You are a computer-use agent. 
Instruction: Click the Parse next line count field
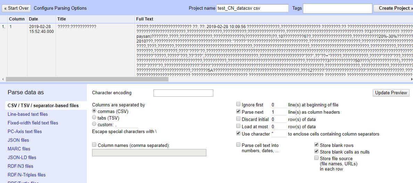coord(279,112)
